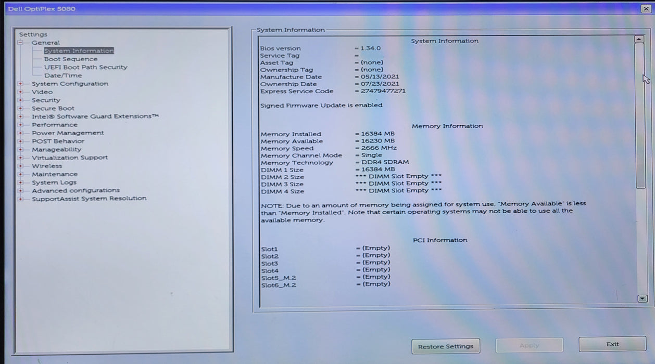Image resolution: width=655 pixels, height=364 pixels.
Task: Select the Security category label
Action: [x=46, y=100]
